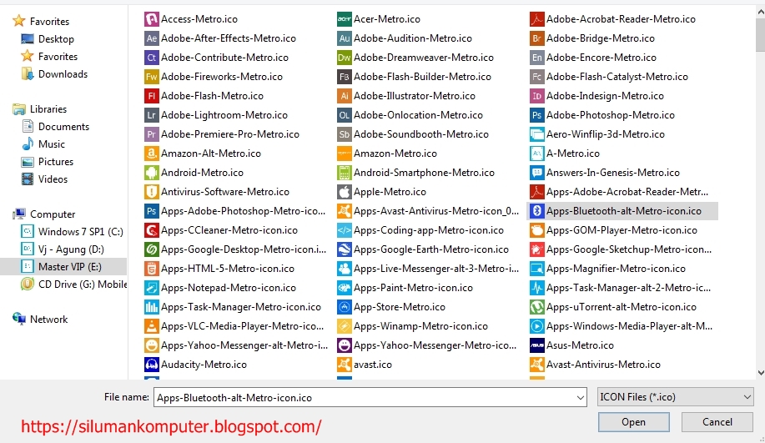This screenshot has height=443, width=765.
Task: Open the ICON Files (*.ico) type dropdown
Action: click(675, 397)
